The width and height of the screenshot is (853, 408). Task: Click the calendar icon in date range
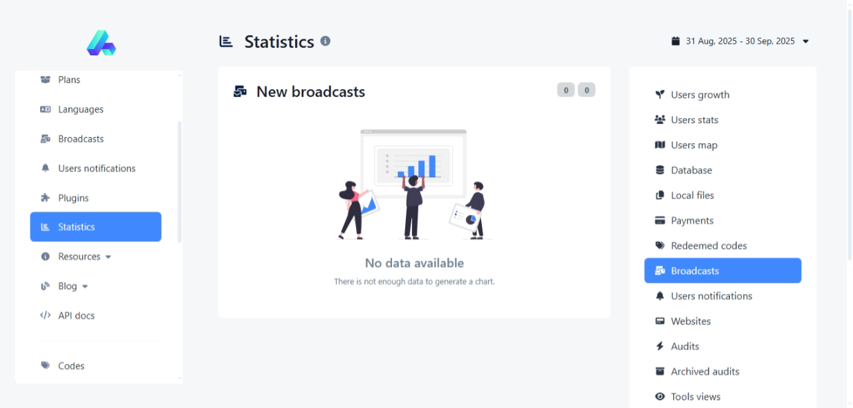675,41
